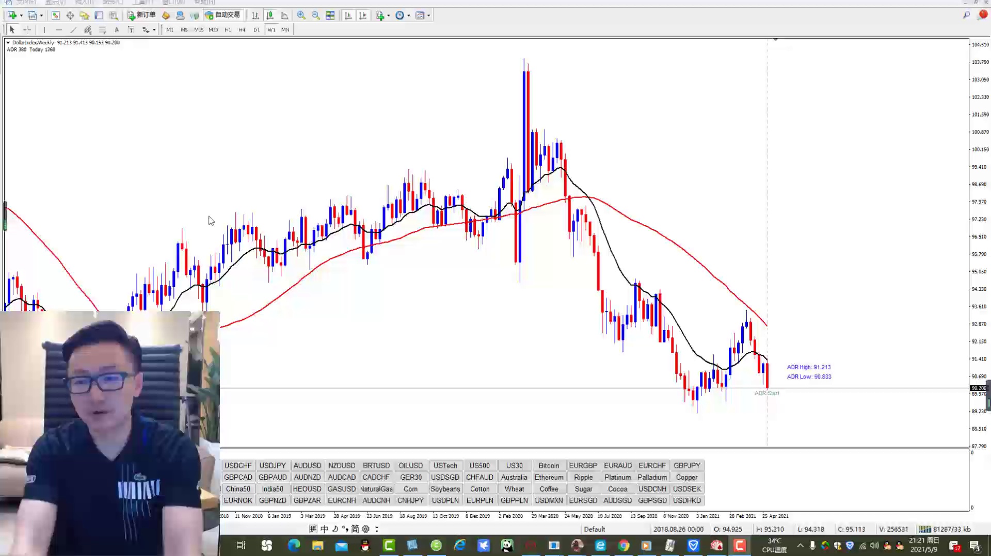The image size is (991, 556).
Task: Click the Zoom In magnifier icon
Action: click(301, 15)
